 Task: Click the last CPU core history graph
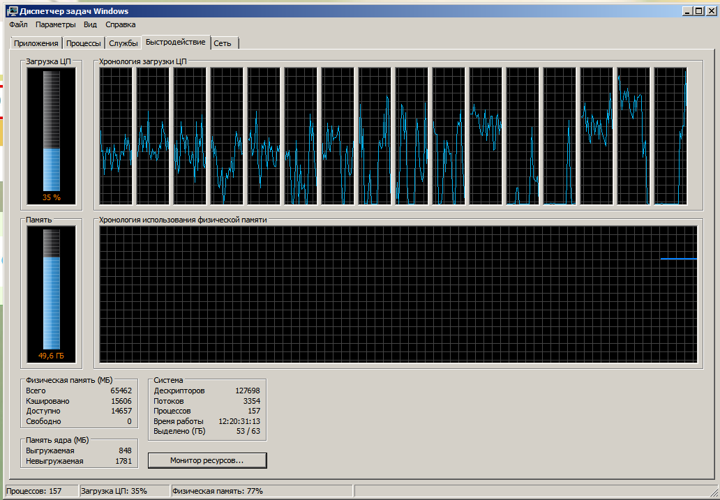tap(670, 137)
